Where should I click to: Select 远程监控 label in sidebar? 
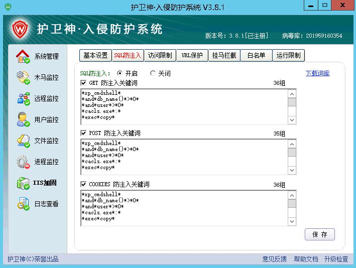point(46,98)
